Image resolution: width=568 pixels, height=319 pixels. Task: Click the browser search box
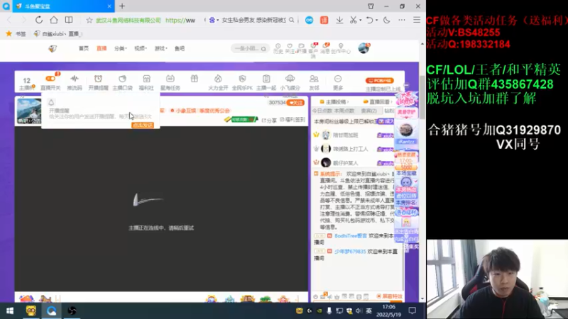pos(253,21)
